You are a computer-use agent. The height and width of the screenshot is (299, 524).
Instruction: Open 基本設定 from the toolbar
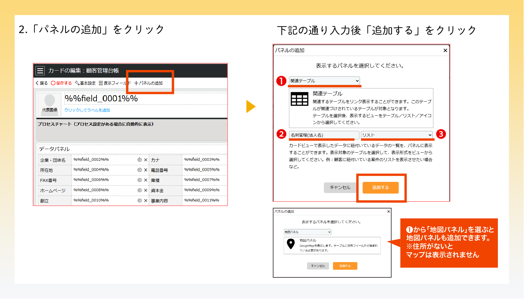coord(85,83)
